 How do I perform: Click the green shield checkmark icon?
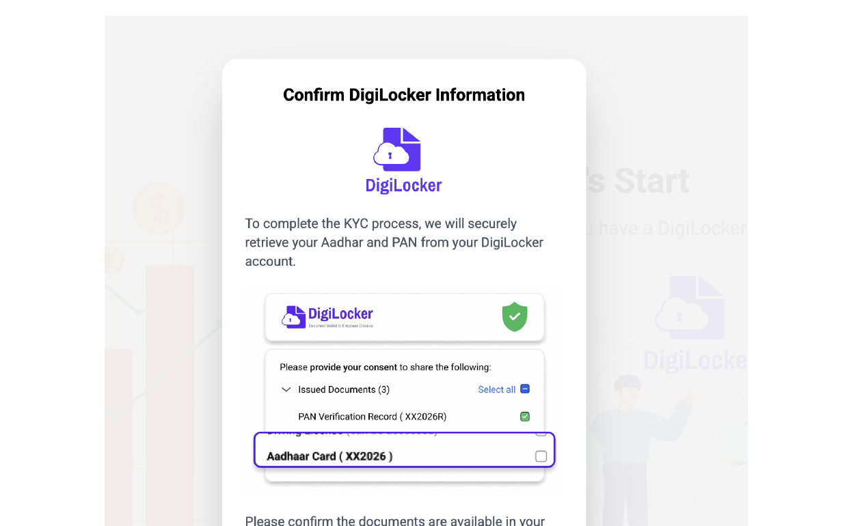(x=515, y=317)
